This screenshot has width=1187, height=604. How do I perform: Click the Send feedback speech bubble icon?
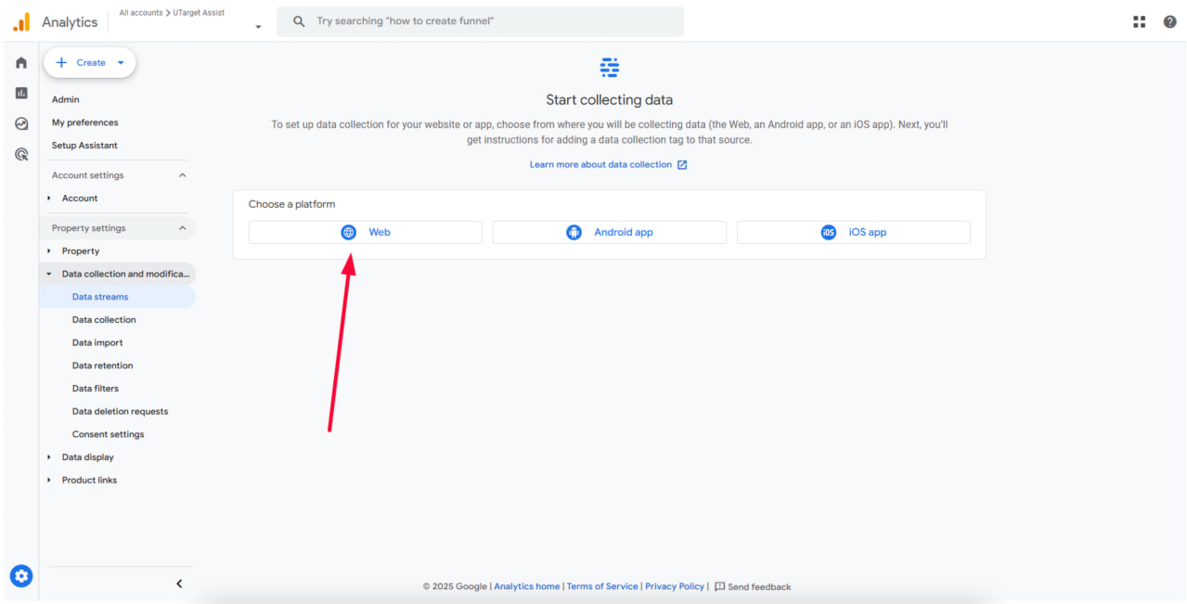click(719, 586)
